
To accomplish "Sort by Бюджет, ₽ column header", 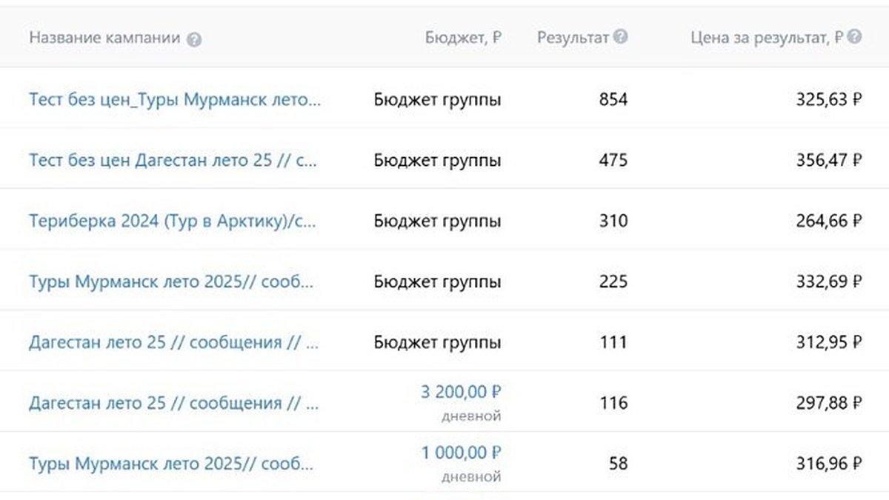I will click(x=464, y=38).
